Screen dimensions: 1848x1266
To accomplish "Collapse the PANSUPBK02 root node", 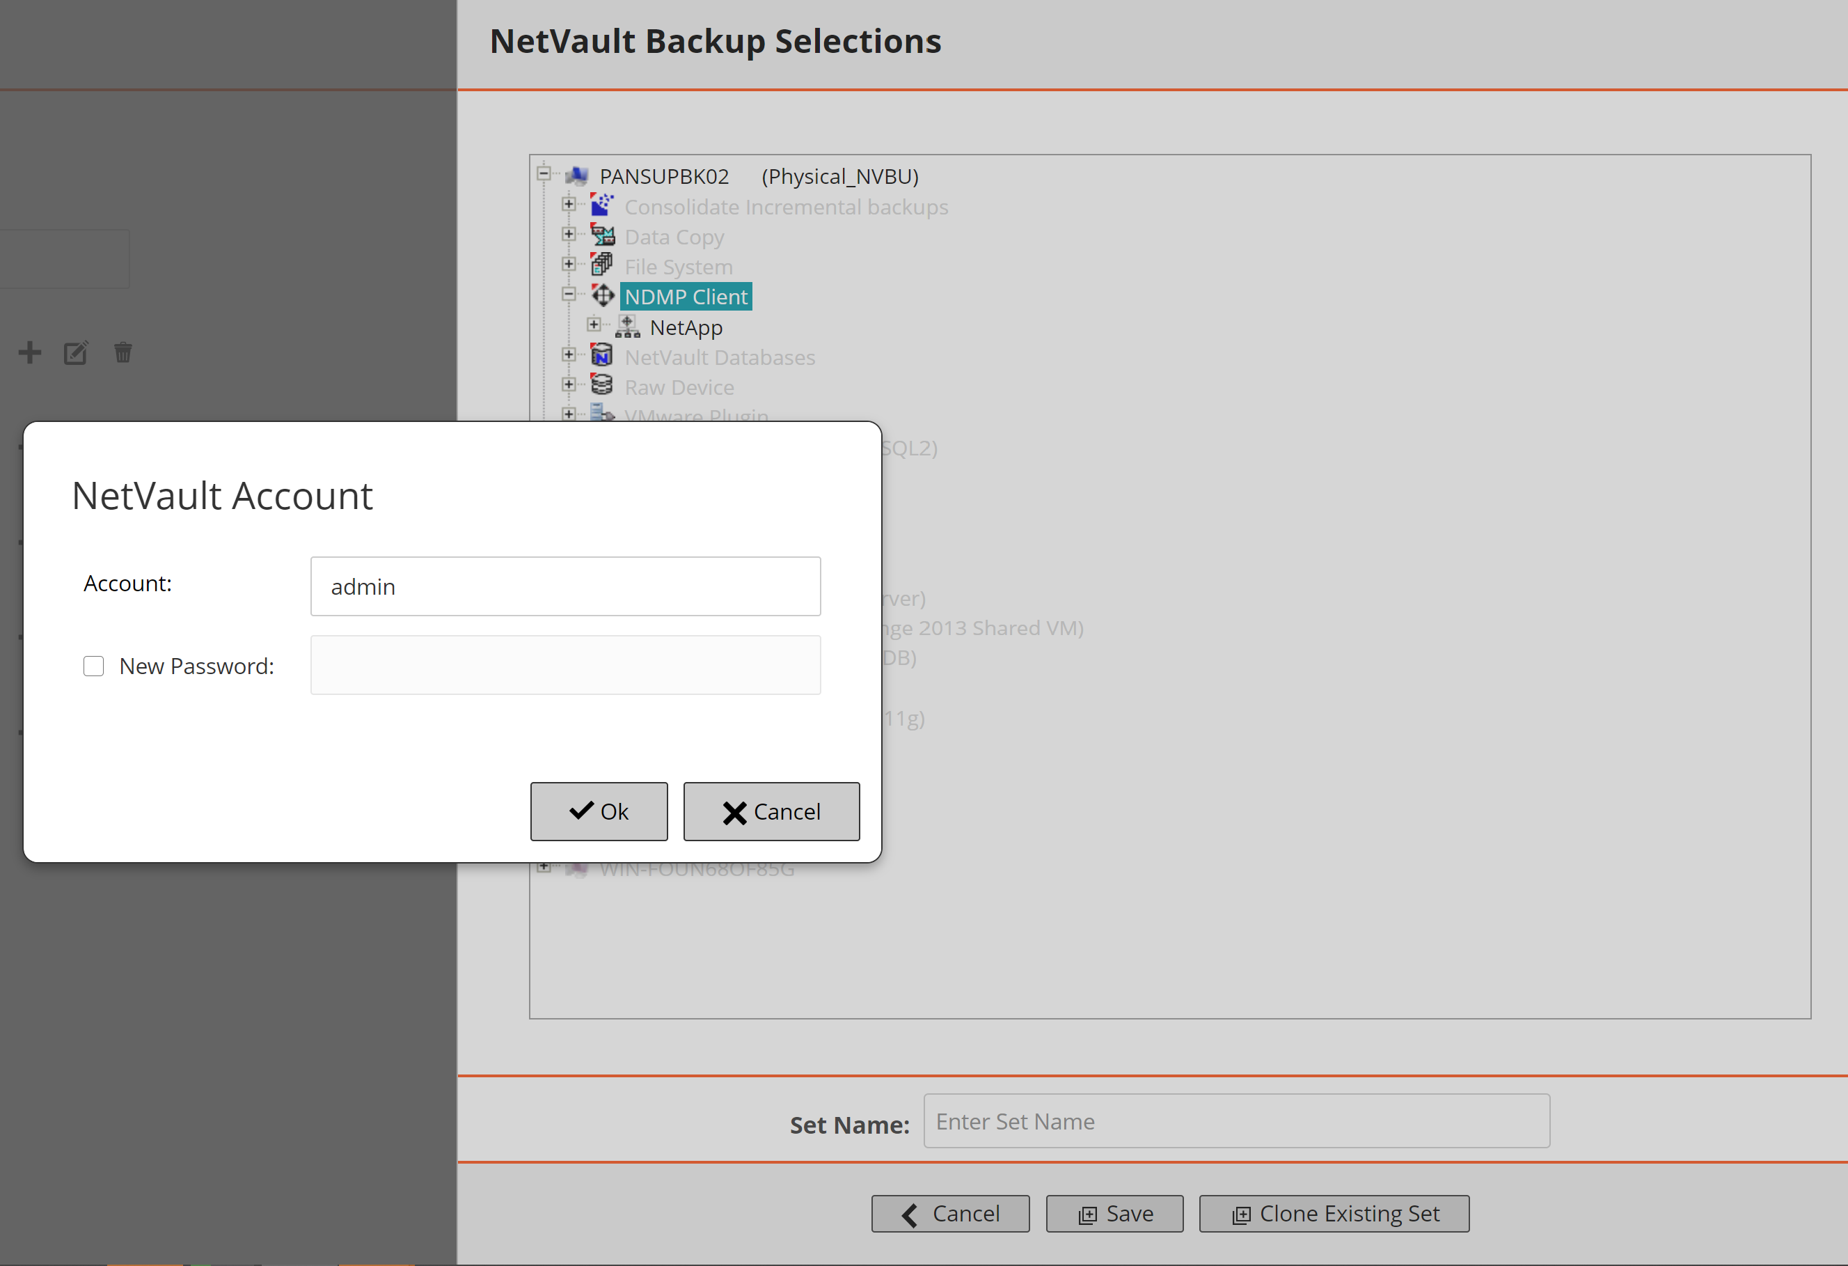I will 544,173.
